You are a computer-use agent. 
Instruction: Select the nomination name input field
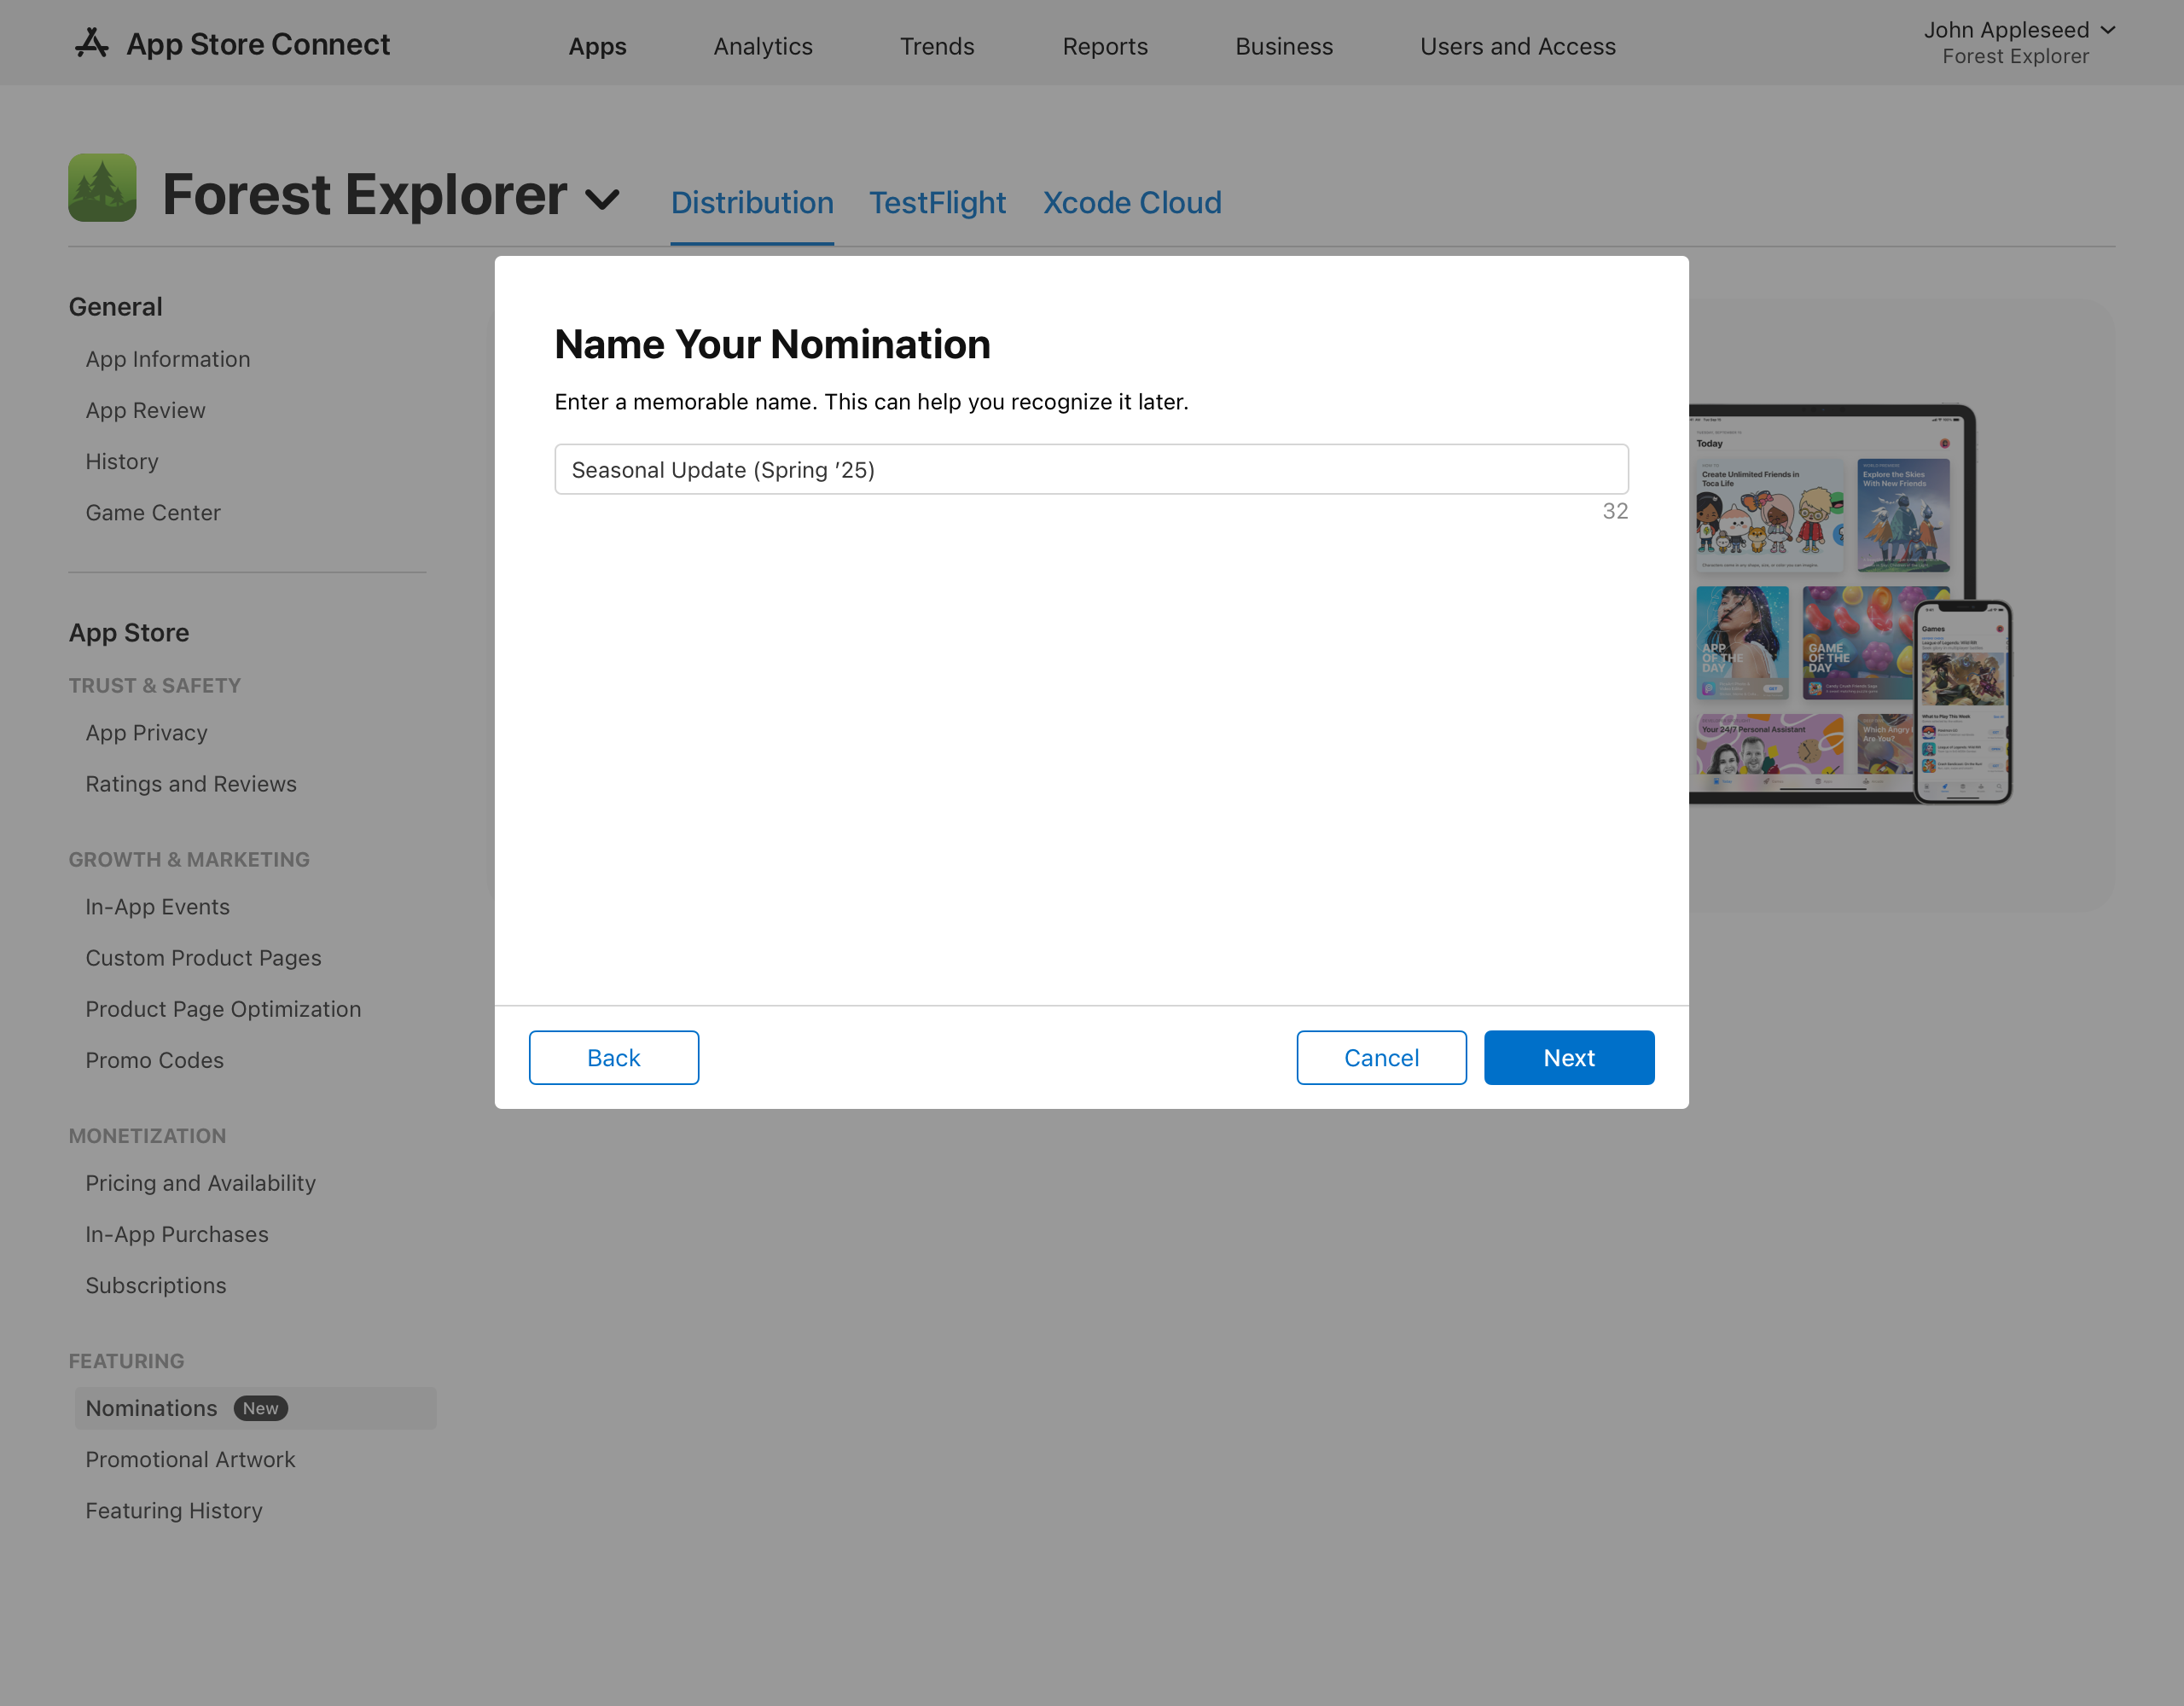click(x=1090, y=468)
